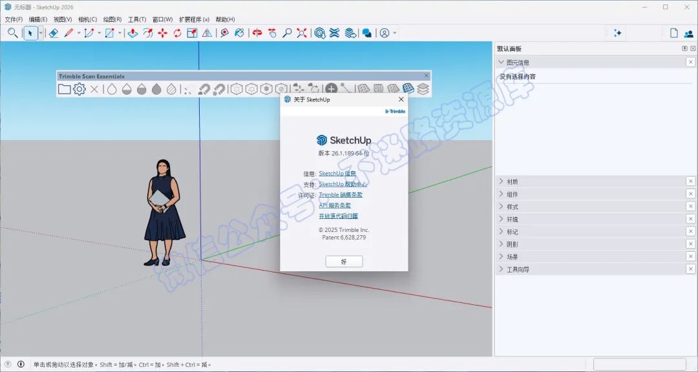The height and width of the screenshot is (372, 698).
Task: Click the chat bubbles icon in toolbar
Action: [x=367, y=33]
